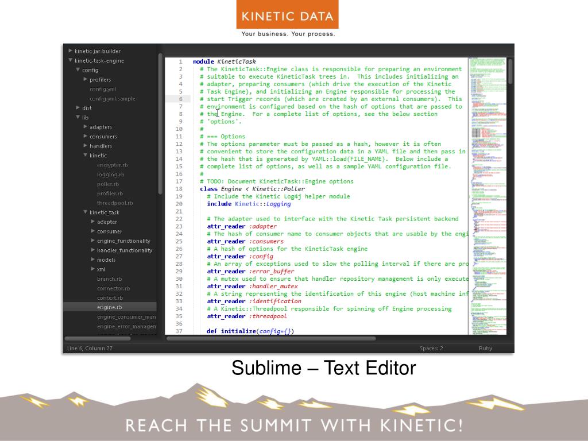Open engine_error_manager file

click(126, 326)
